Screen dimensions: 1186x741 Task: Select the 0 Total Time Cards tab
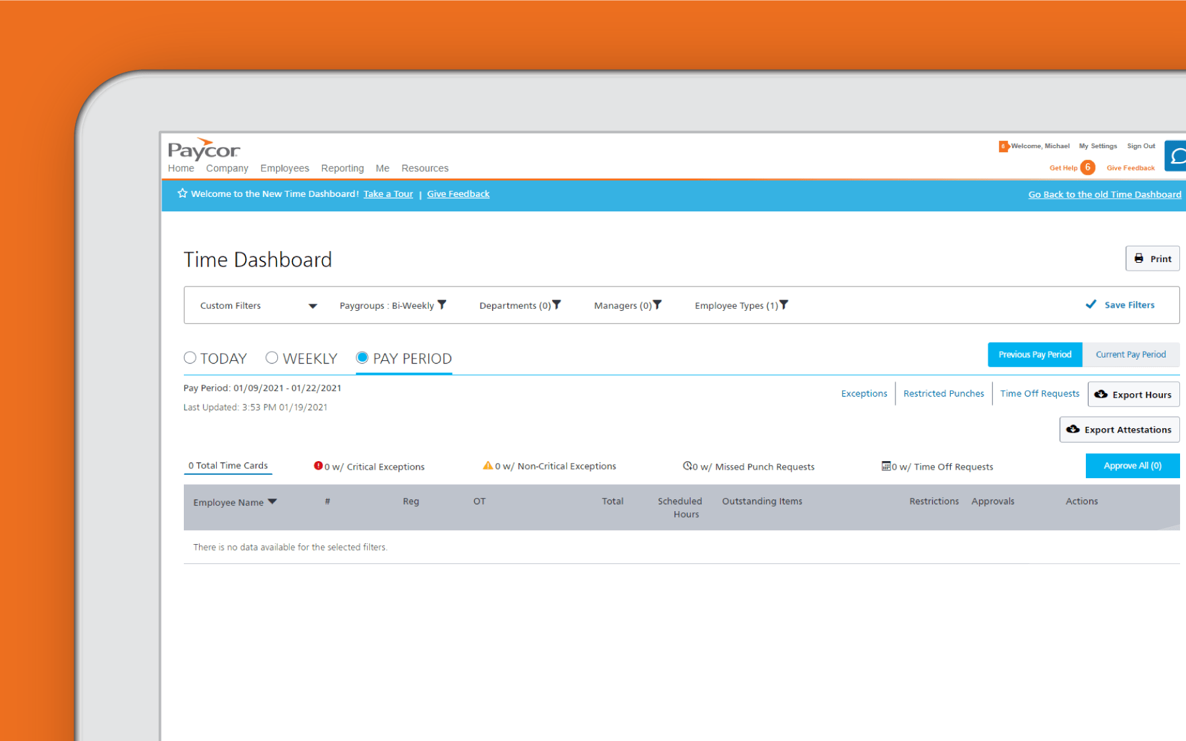228,466
